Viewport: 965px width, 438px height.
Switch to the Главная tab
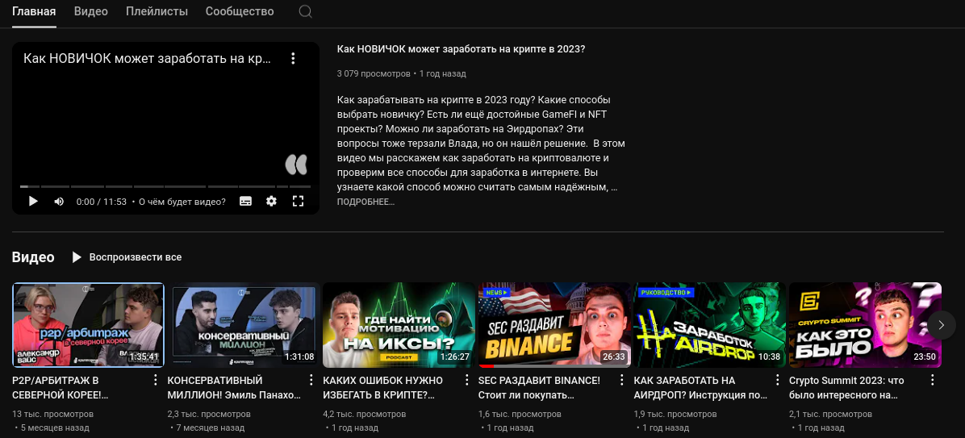coord(34,11)
